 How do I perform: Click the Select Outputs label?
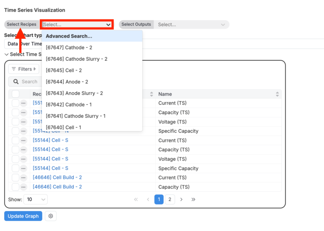pyautogui.click(x=136, y=24)
